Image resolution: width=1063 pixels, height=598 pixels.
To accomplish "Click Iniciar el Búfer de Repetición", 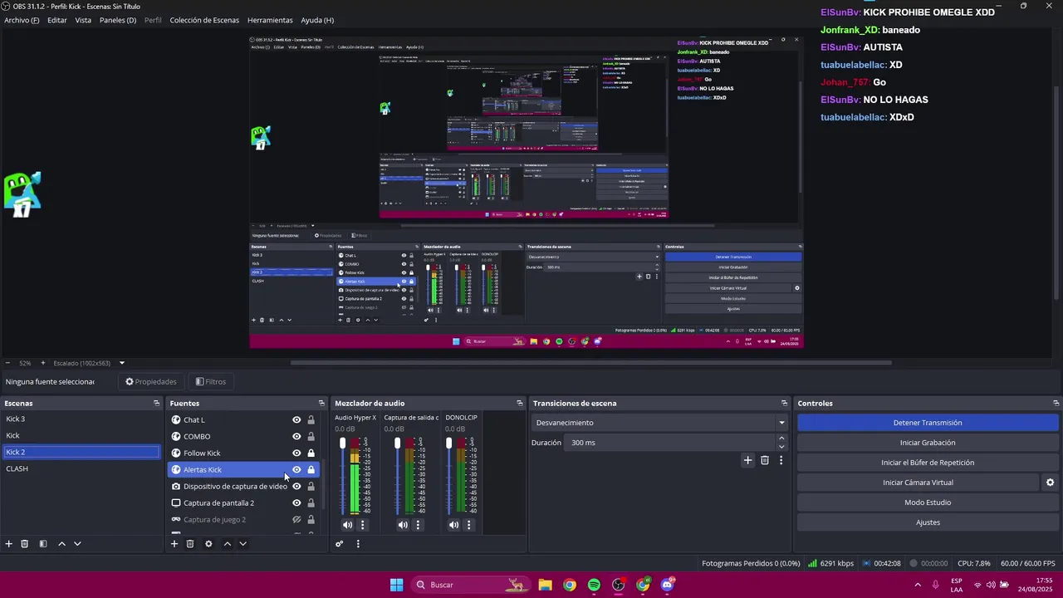I will tap(928, 463).
